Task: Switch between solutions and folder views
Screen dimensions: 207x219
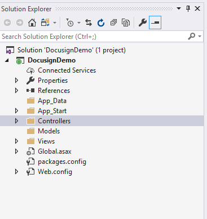Action: [45, 23]
